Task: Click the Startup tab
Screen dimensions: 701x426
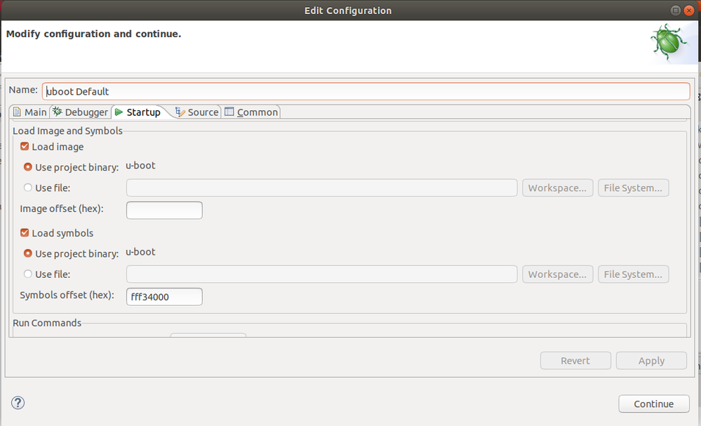Action: click(138, 112)
